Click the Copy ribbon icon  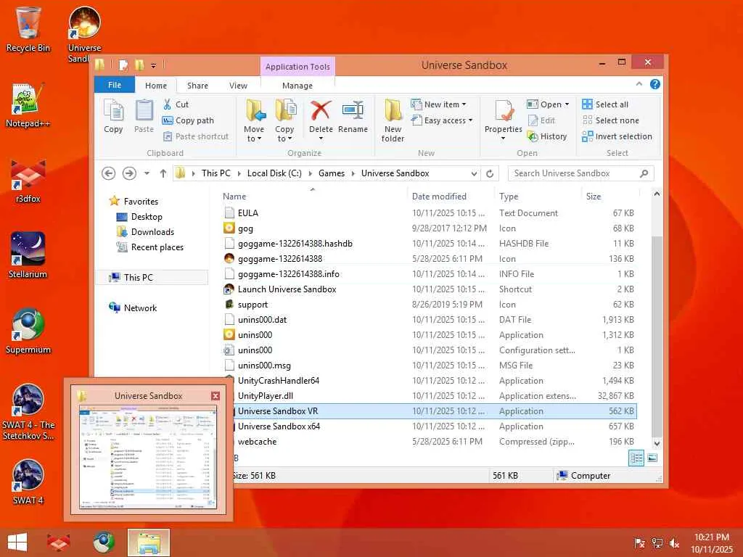click(113, 116)
